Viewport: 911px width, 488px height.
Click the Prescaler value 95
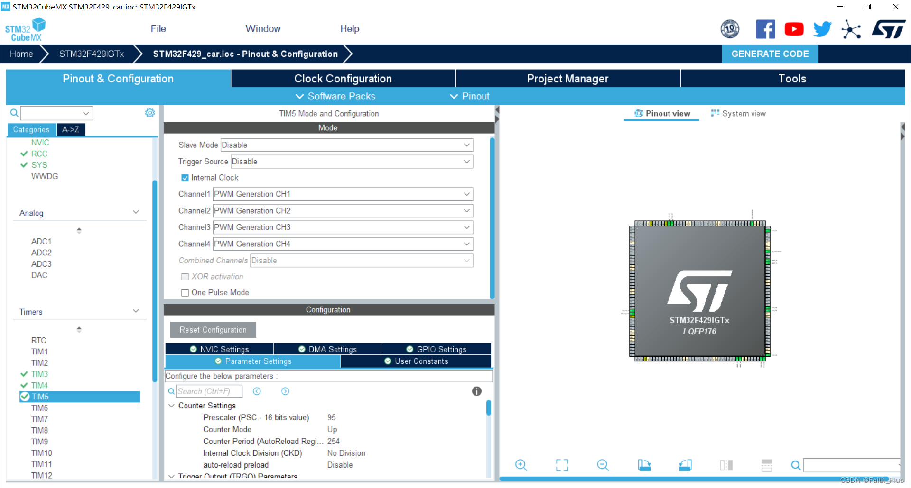[331, 417]
